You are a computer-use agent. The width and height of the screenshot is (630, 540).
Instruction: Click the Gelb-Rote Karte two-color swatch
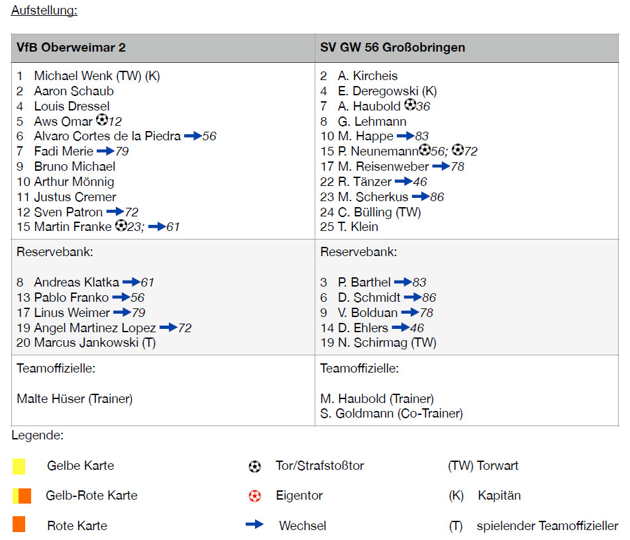[x=22, y=496]
